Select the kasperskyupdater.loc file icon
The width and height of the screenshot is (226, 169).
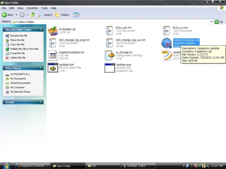(53, 55)
